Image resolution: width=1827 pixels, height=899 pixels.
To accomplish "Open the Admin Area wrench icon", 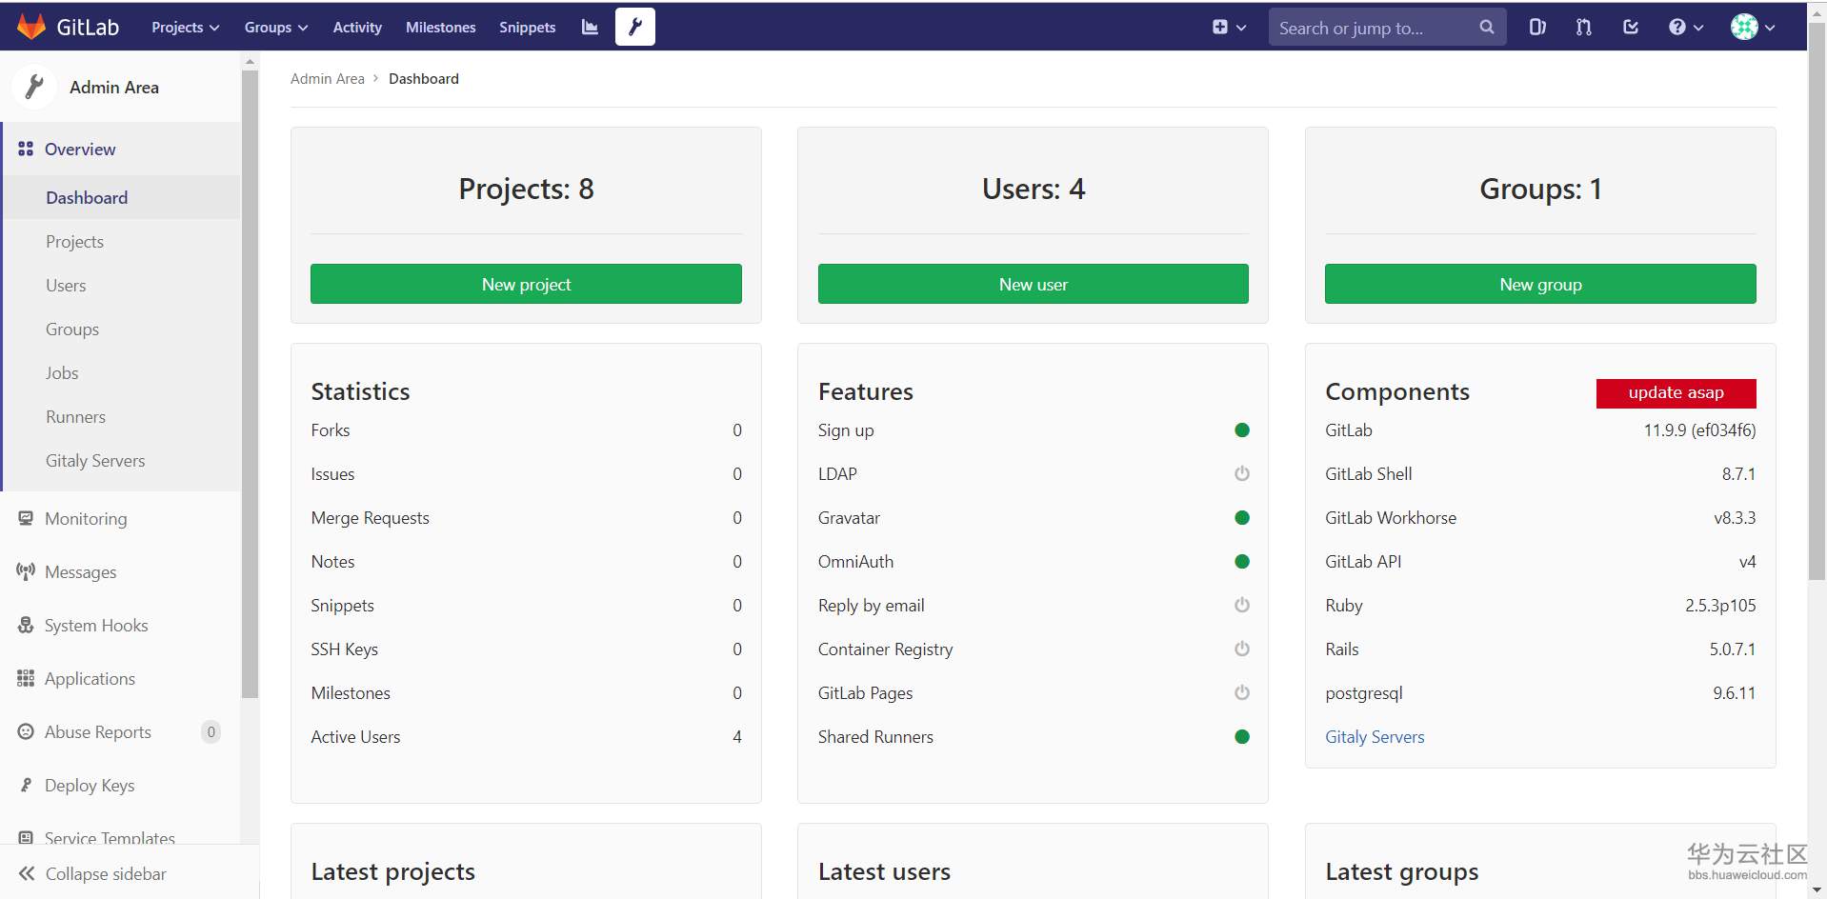I will 634,27.
